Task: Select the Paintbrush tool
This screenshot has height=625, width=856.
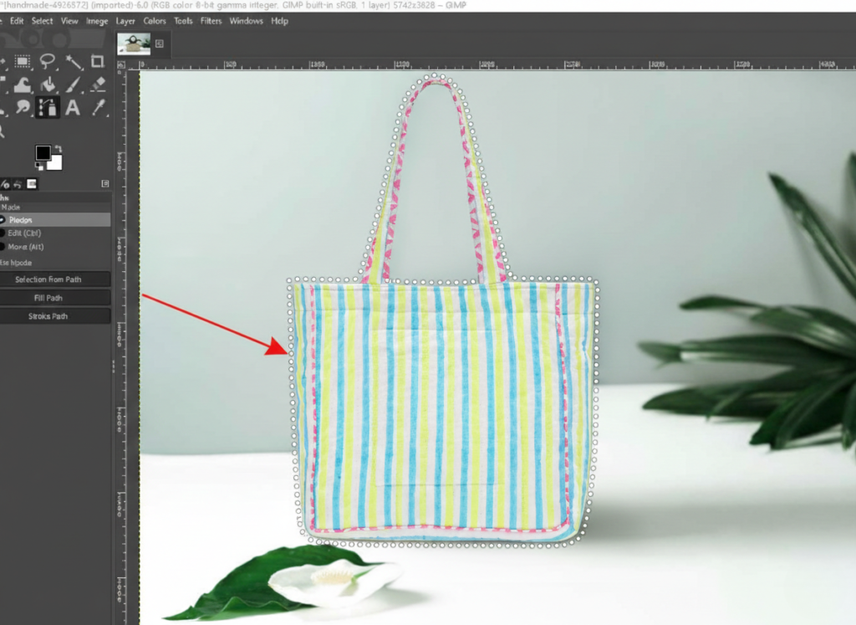Action: [74, 85]
